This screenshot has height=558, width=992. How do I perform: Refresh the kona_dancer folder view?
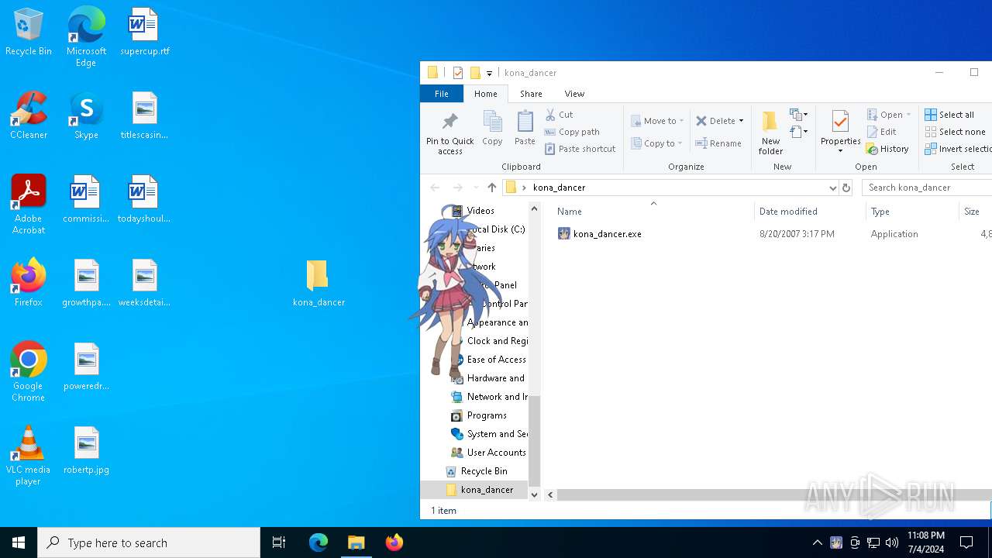[x=846, y=188]
